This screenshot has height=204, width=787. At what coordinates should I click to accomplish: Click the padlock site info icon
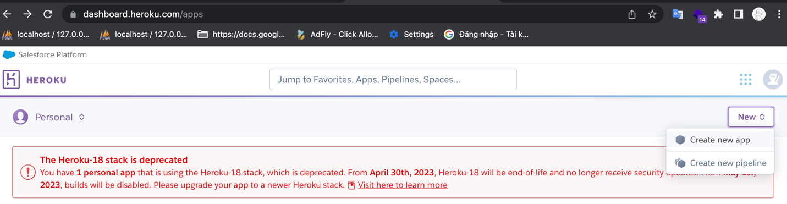point(73,15)
